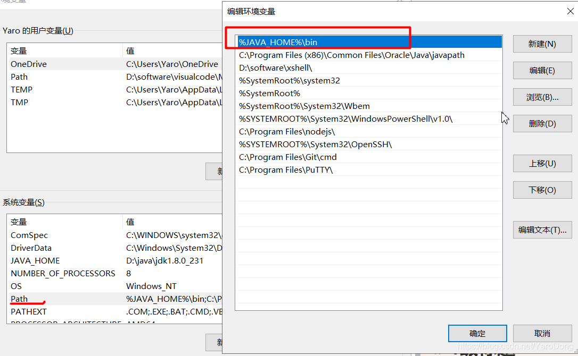
Task: Open 编辑文本(T)... text editor
Action: click(542, 230)
